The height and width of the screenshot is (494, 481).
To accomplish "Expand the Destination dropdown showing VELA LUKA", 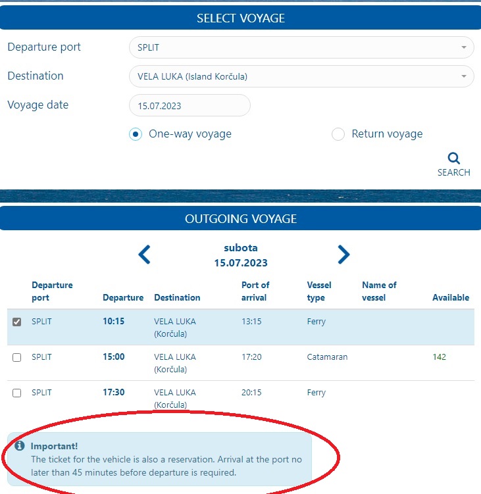I will tap(301, 76).
